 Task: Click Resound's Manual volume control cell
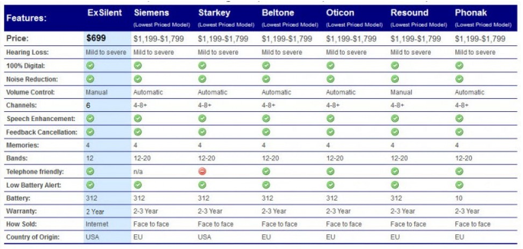click(x=401, y=92)
